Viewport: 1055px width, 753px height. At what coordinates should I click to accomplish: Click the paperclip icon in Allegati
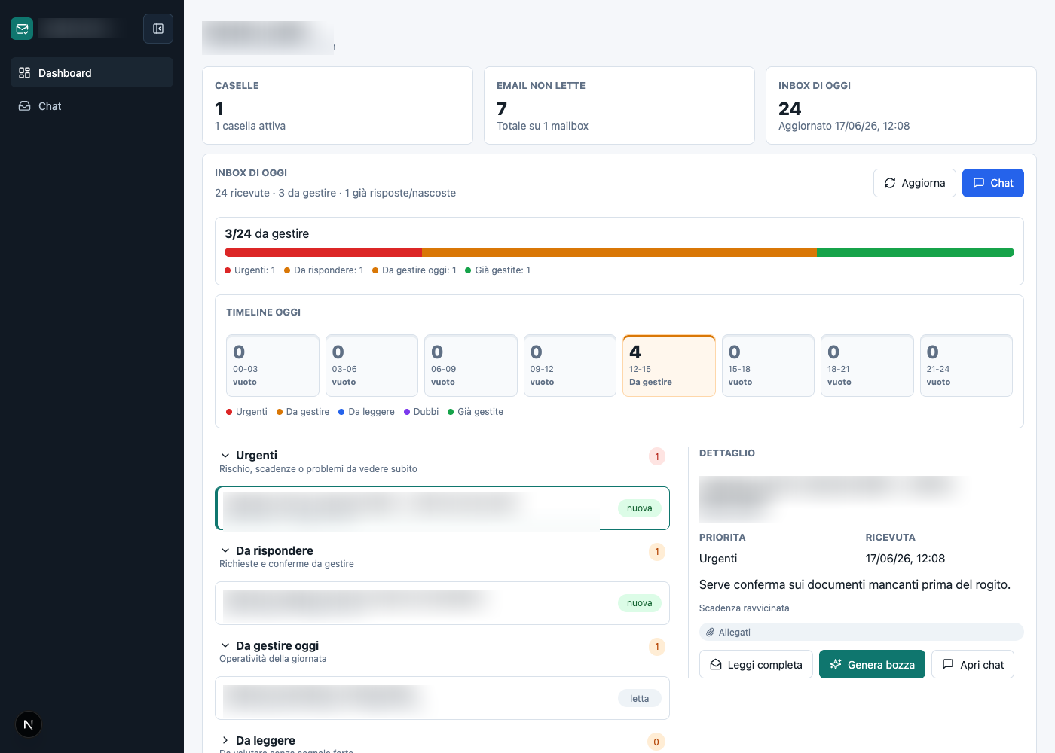tap(710, 633)
